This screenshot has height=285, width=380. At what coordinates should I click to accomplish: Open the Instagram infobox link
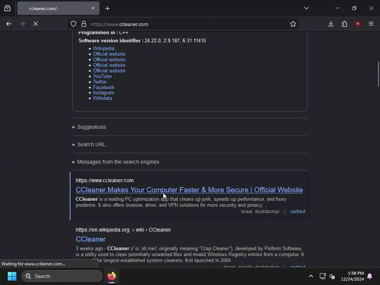tap(104, 93)
